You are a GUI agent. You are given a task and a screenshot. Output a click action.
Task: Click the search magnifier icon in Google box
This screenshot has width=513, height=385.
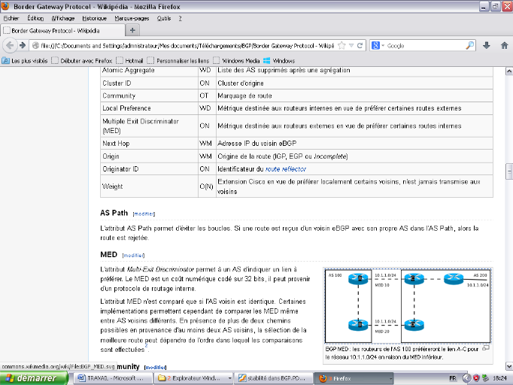pos(470,45)
